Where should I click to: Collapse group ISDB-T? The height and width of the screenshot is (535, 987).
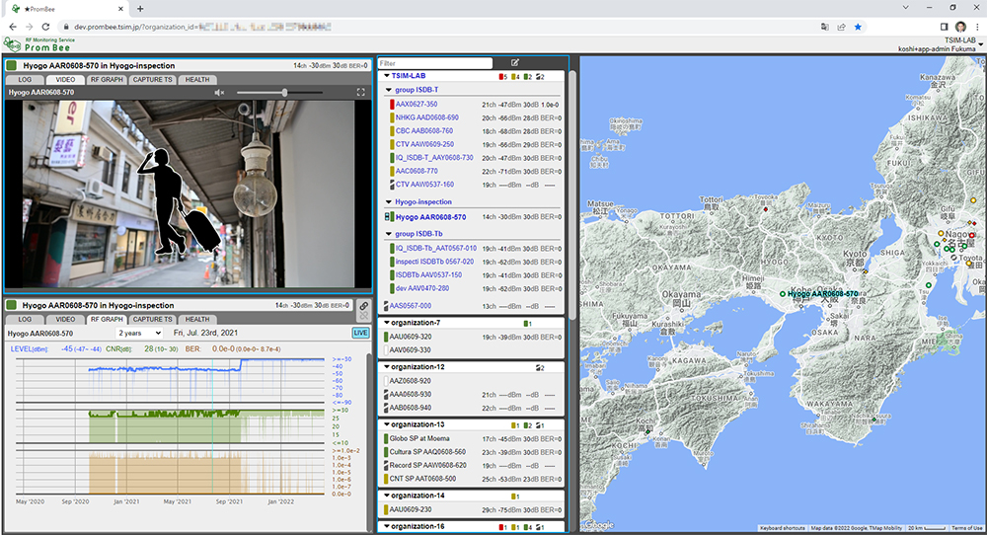[x=389, y=90]
